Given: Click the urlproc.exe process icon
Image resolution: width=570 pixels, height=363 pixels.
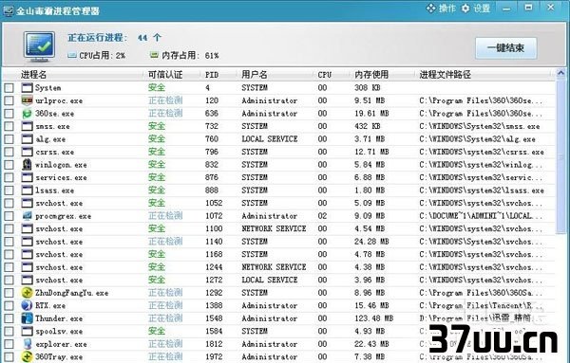Looking at the screenshot, I should [27, 100].
